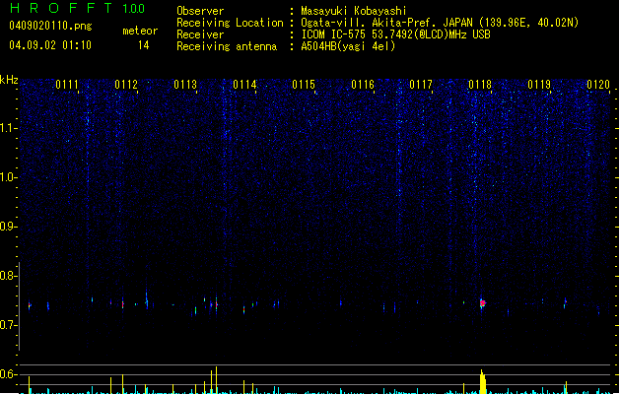The height and width of the screenshot is (394, 620).
Task: Click the Observer label
Action: [x=200, y=11]
